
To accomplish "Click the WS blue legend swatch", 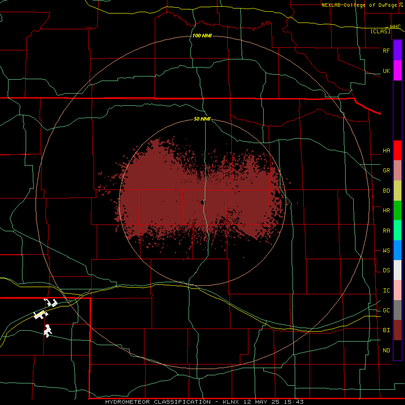I will point(397,250).
